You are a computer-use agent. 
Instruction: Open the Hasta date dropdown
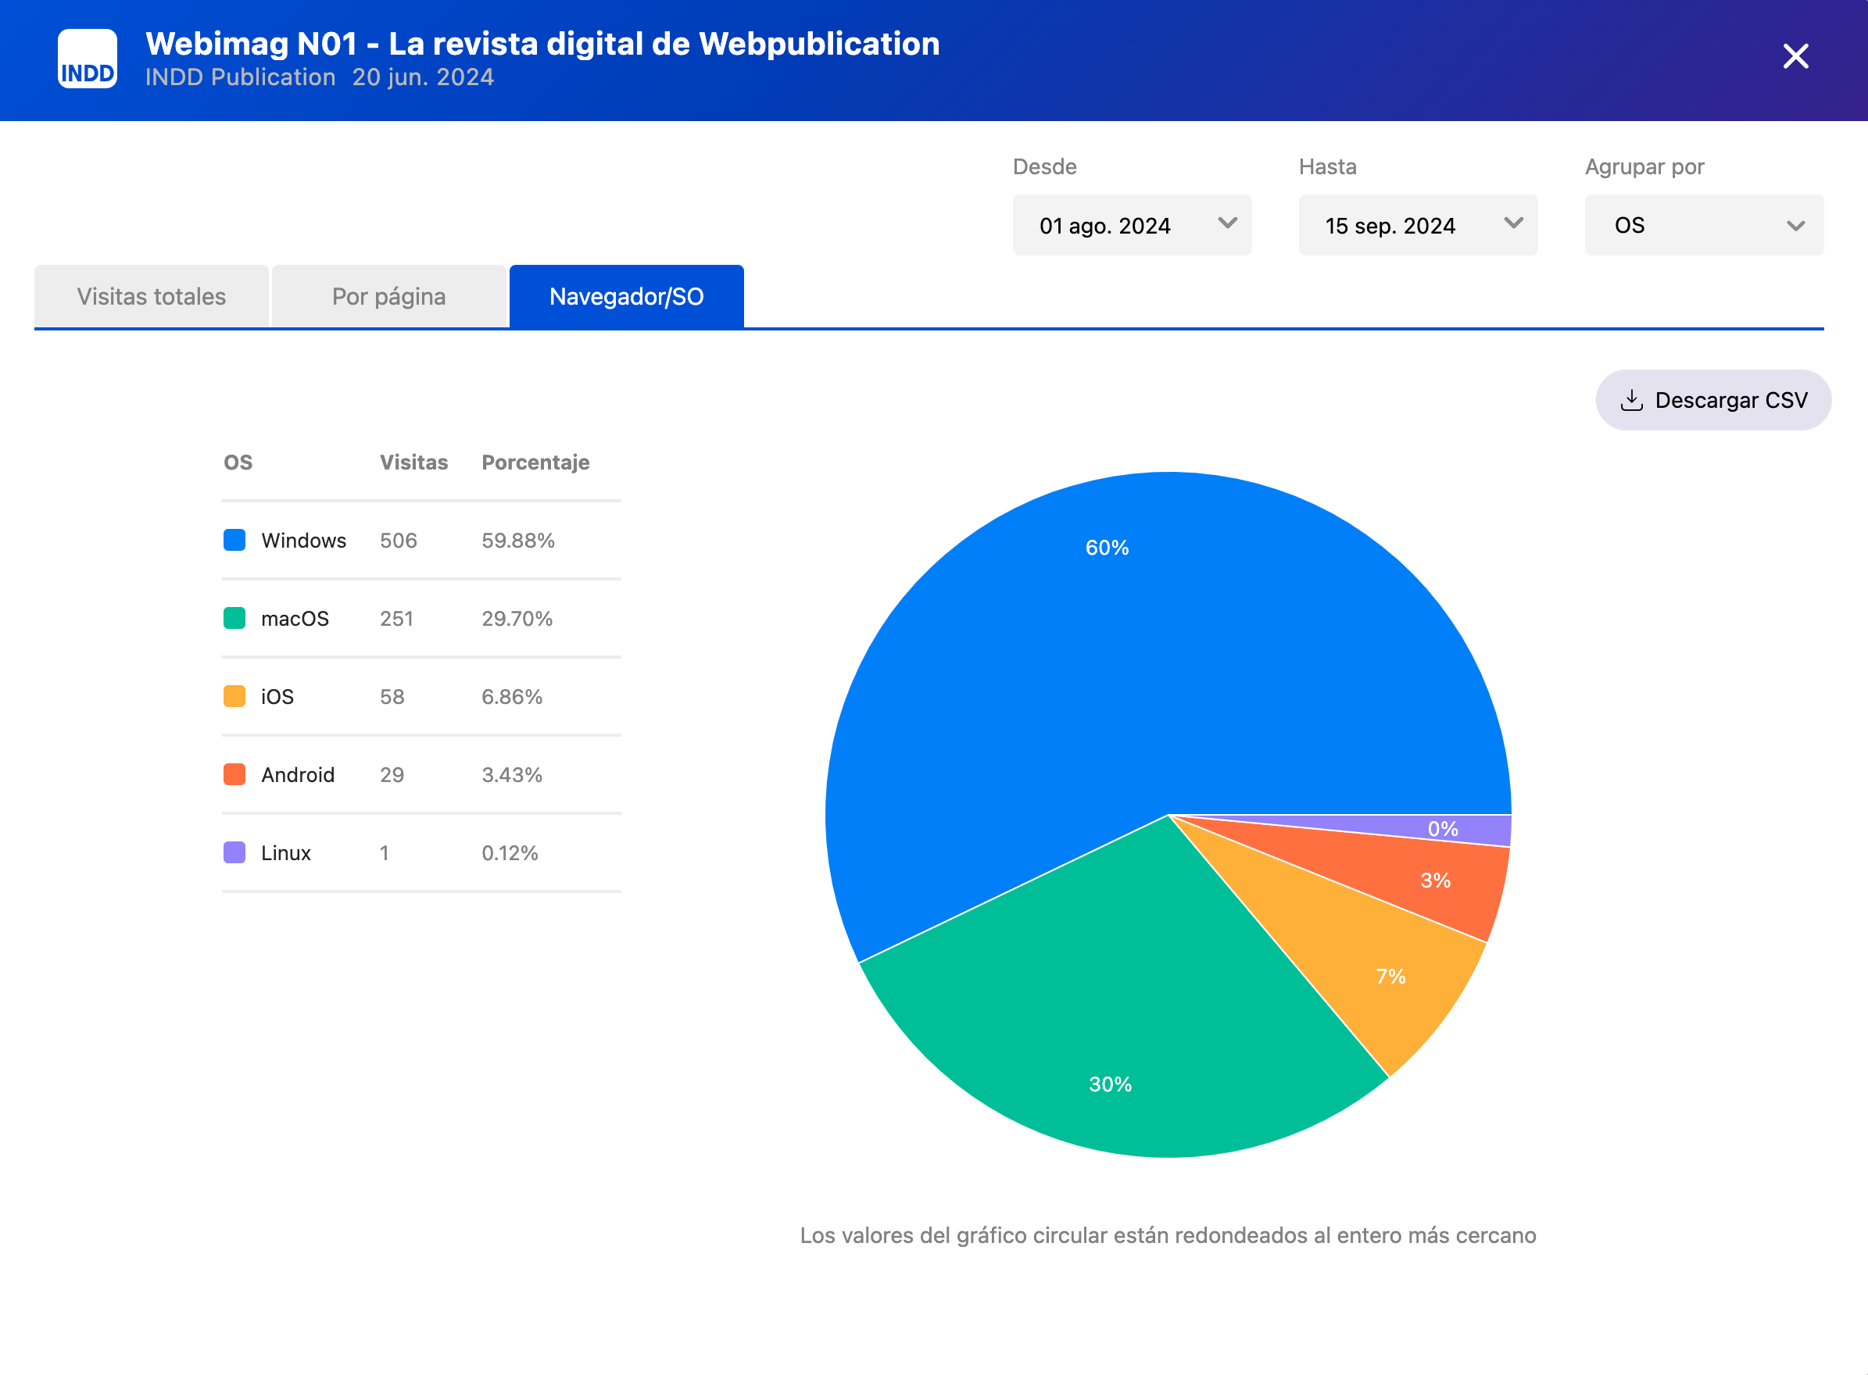1418,226
